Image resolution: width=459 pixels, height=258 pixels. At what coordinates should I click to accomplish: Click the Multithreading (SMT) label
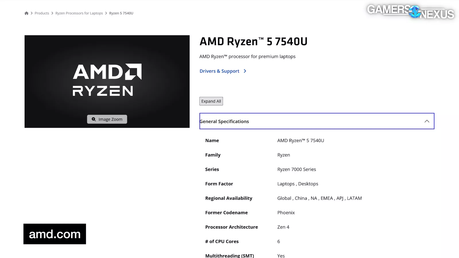click(x=229, y=256)
